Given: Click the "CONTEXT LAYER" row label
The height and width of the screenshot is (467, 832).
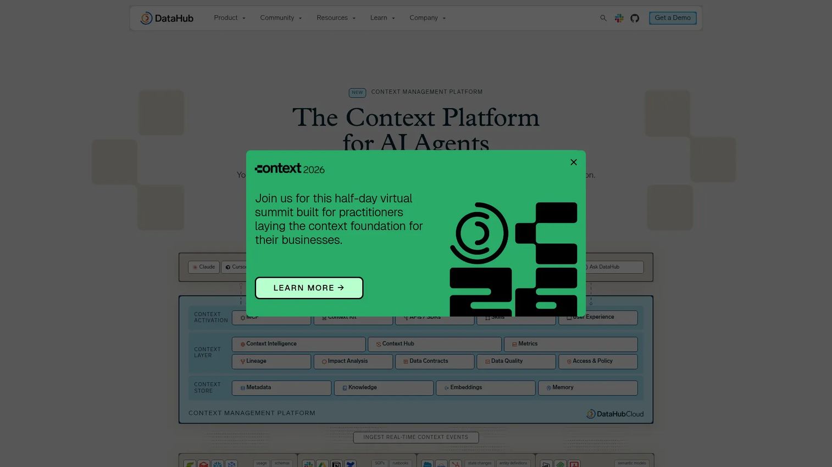Looking at the screenshot, I should click(207, 352).
